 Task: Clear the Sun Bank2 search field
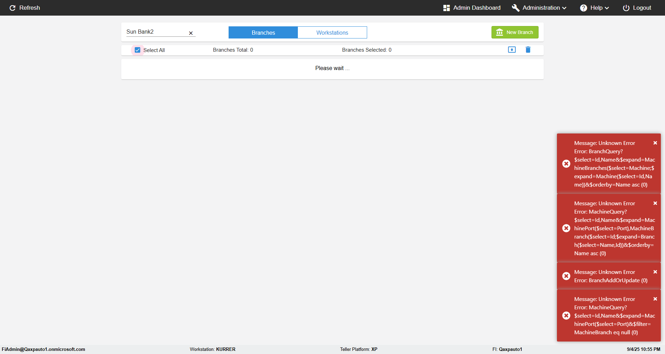pyautogui.click(x=191, y=33)
